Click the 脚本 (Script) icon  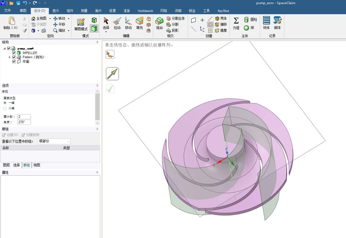(x=278, y=23)
